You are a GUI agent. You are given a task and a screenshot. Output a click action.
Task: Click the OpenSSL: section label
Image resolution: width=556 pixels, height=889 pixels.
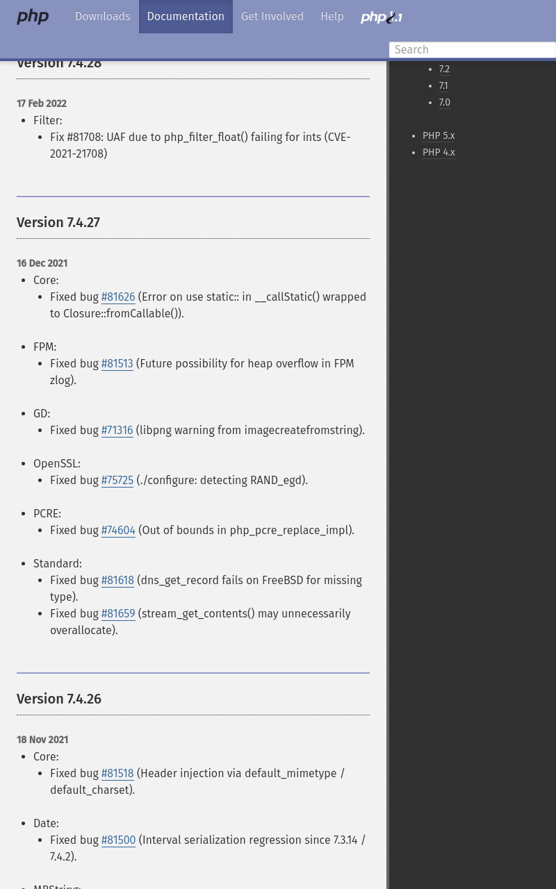click(x=57, y=464)
